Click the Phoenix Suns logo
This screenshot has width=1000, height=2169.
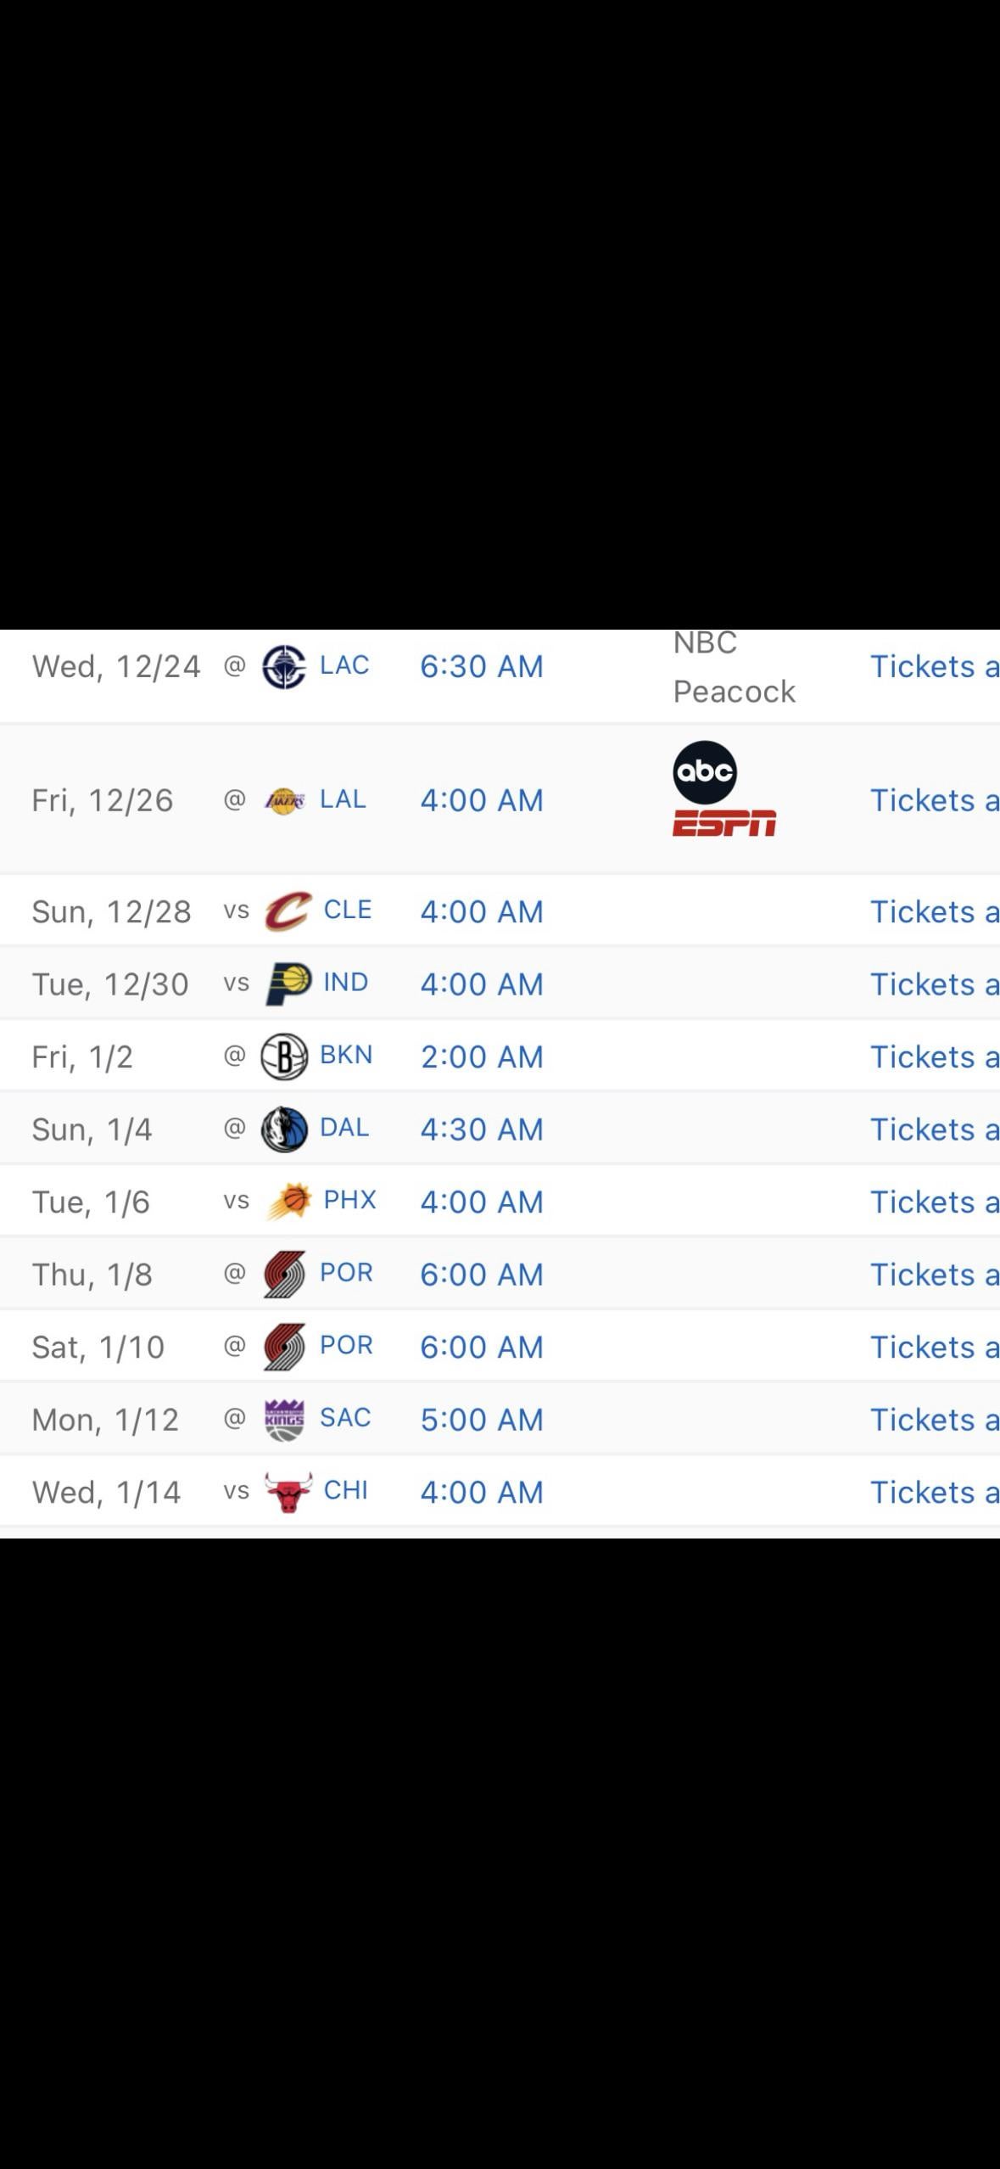tap(288, 1202)
